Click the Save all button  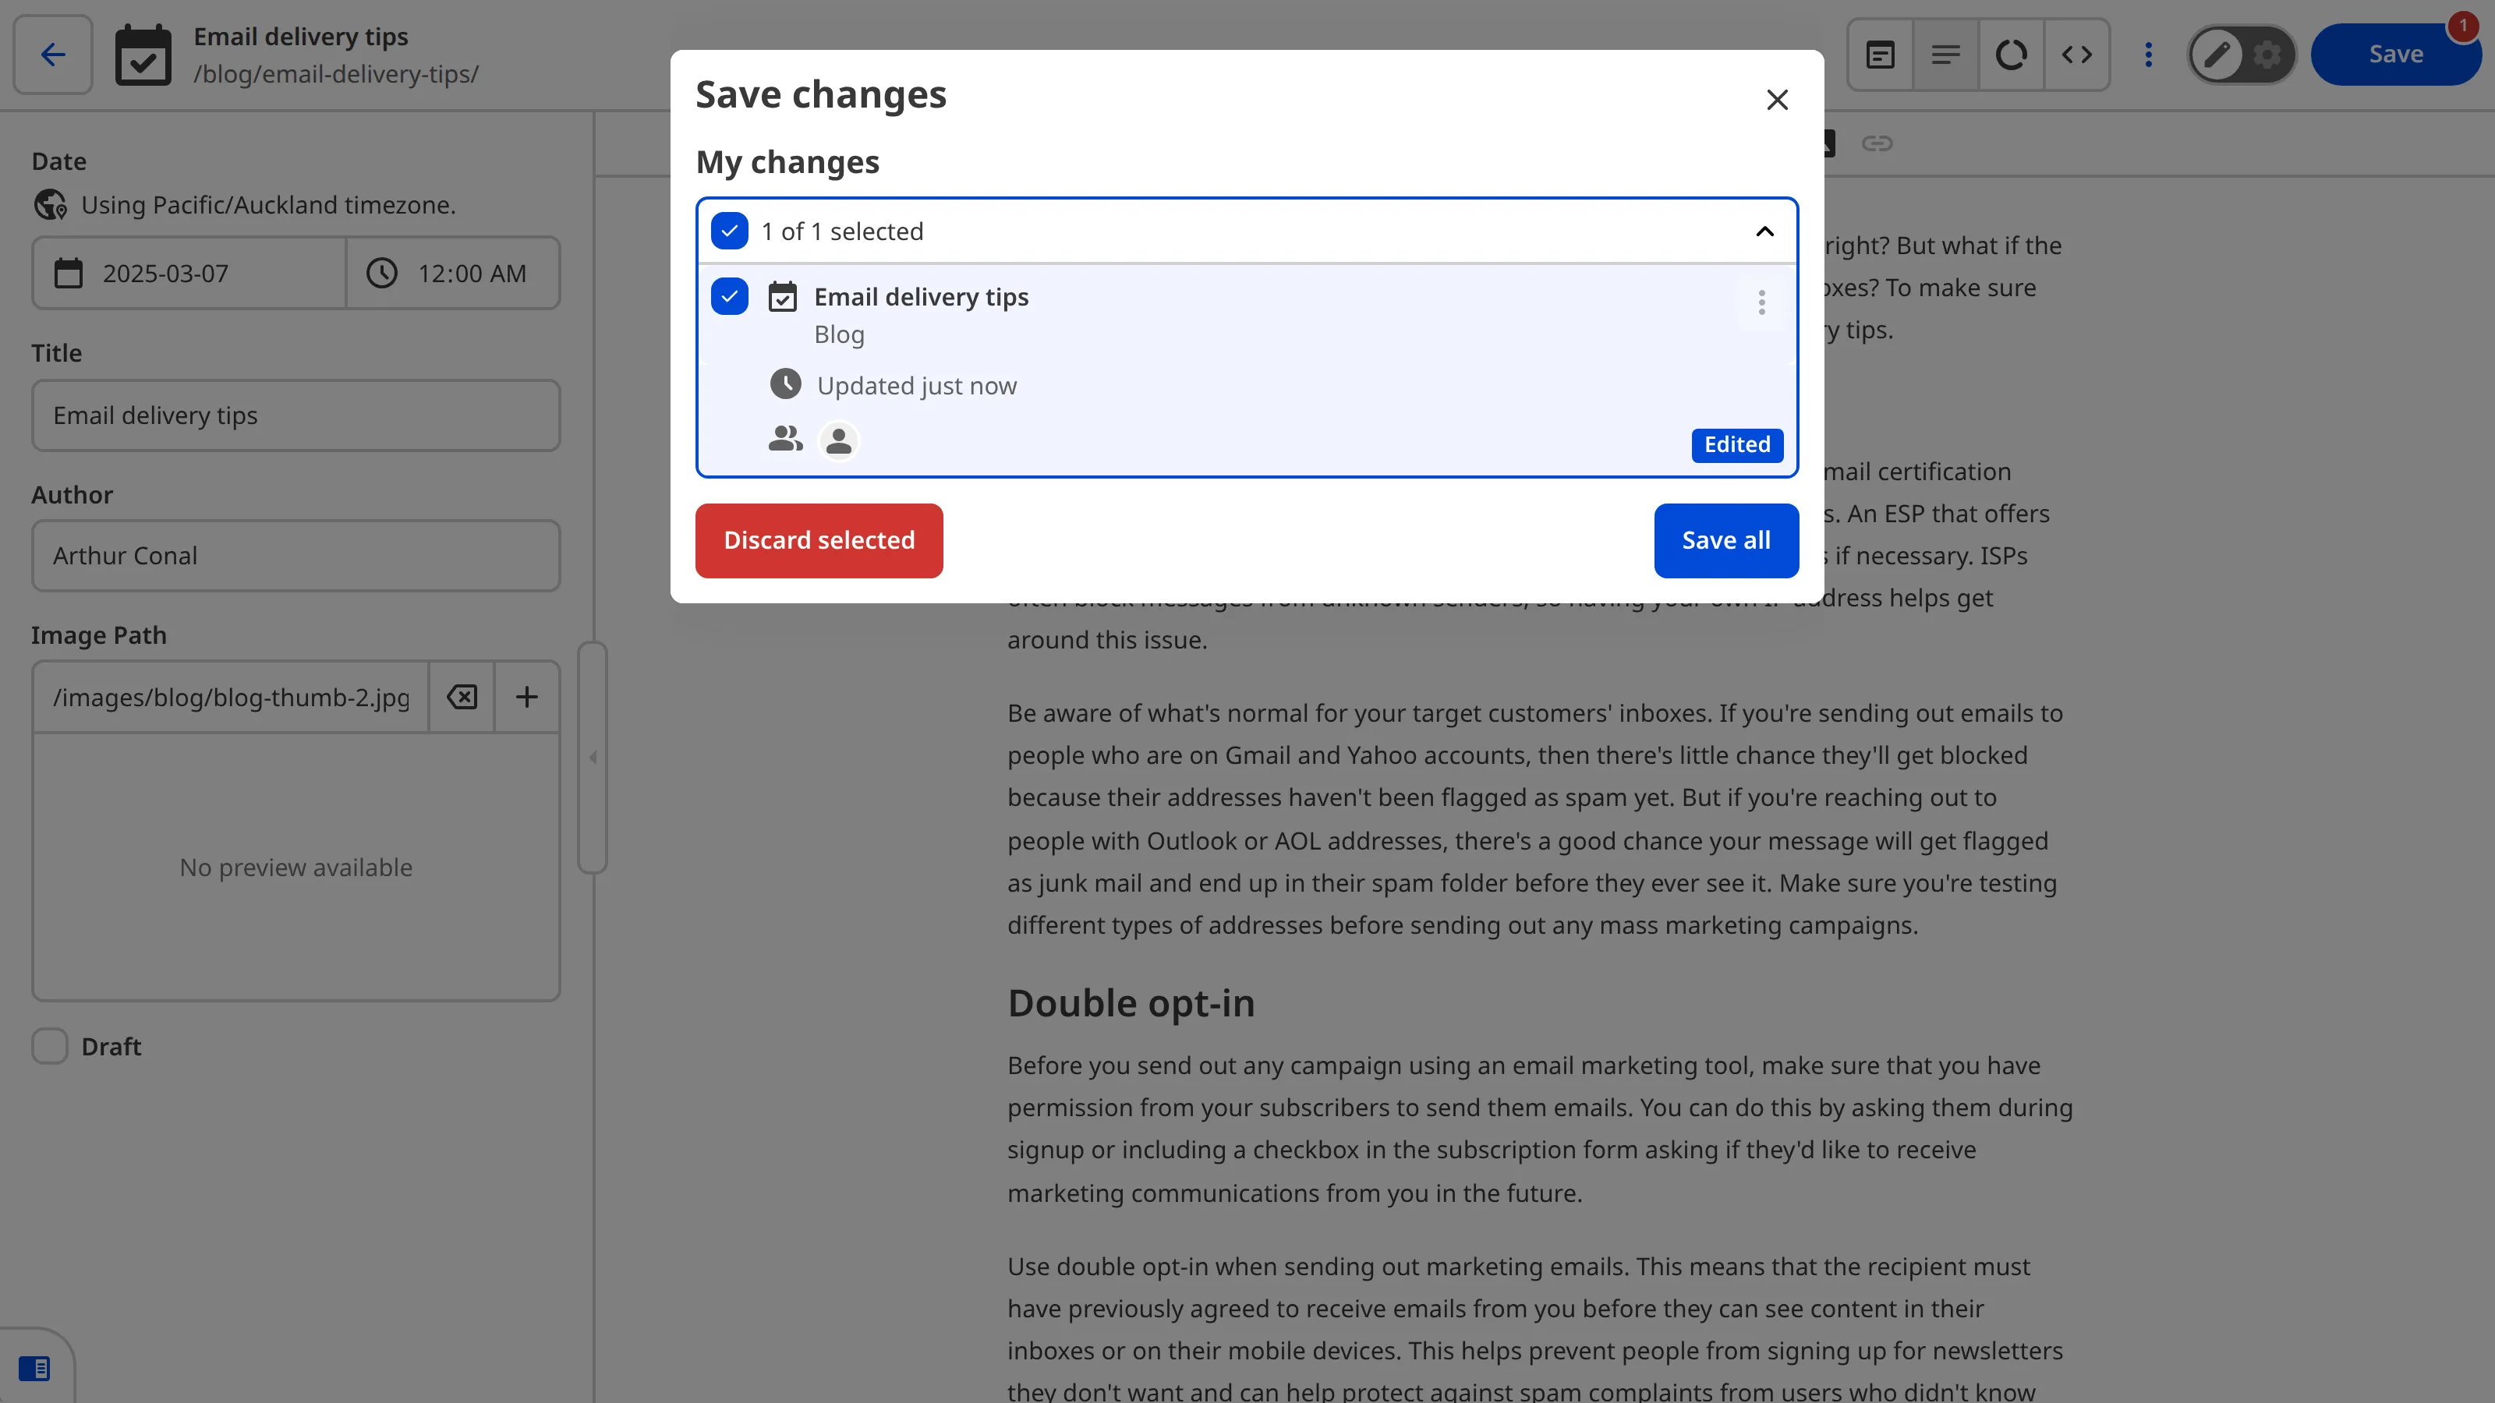pos(1726,540)
